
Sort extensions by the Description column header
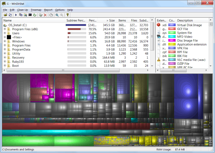[x=192, y=20]
